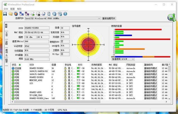Click the connected status icon of HUAWEI-Y03E50 channel 36

13,68
